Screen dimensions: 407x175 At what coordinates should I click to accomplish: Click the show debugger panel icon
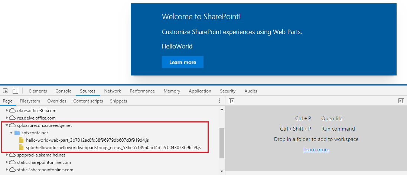(401, 101)
